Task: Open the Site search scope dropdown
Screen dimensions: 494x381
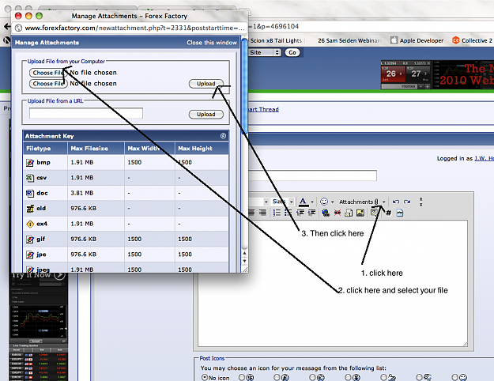Action: [265, 52]
